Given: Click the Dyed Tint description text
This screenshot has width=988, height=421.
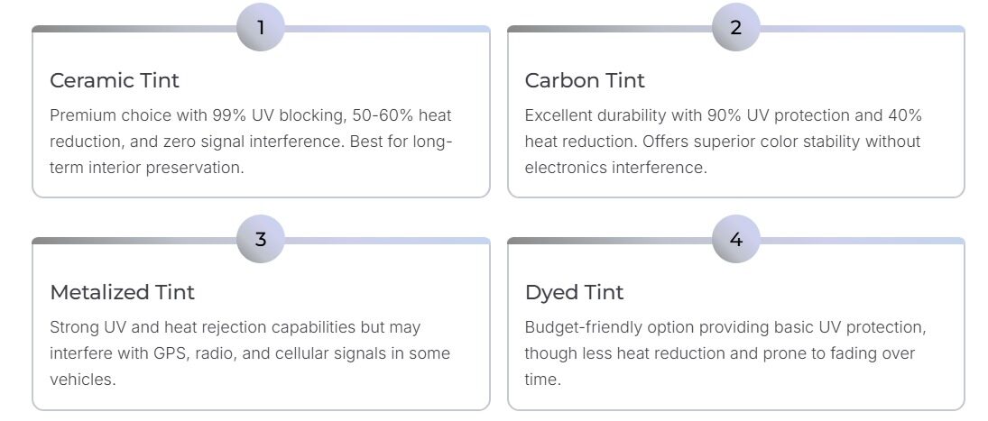Looking at the screenshot, I should [x=725, y=353].
